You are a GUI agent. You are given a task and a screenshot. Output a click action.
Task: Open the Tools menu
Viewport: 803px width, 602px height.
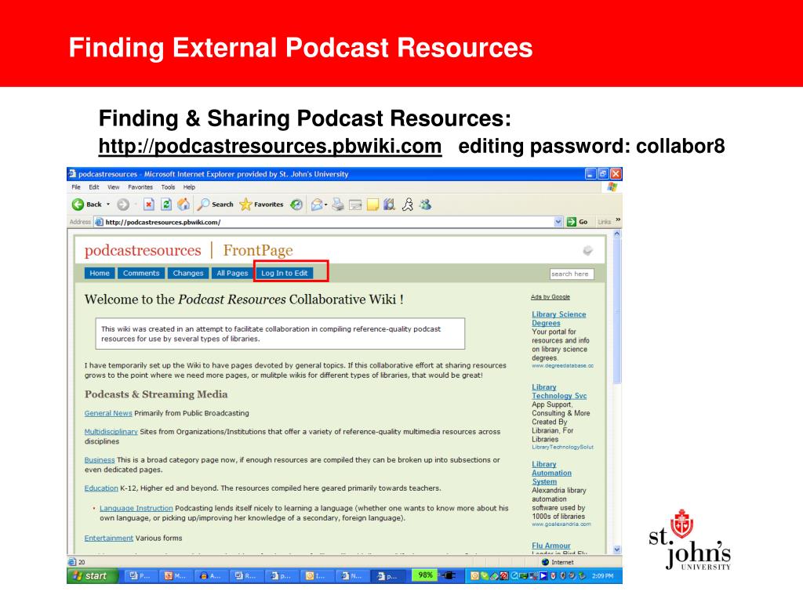pos(168,187)
